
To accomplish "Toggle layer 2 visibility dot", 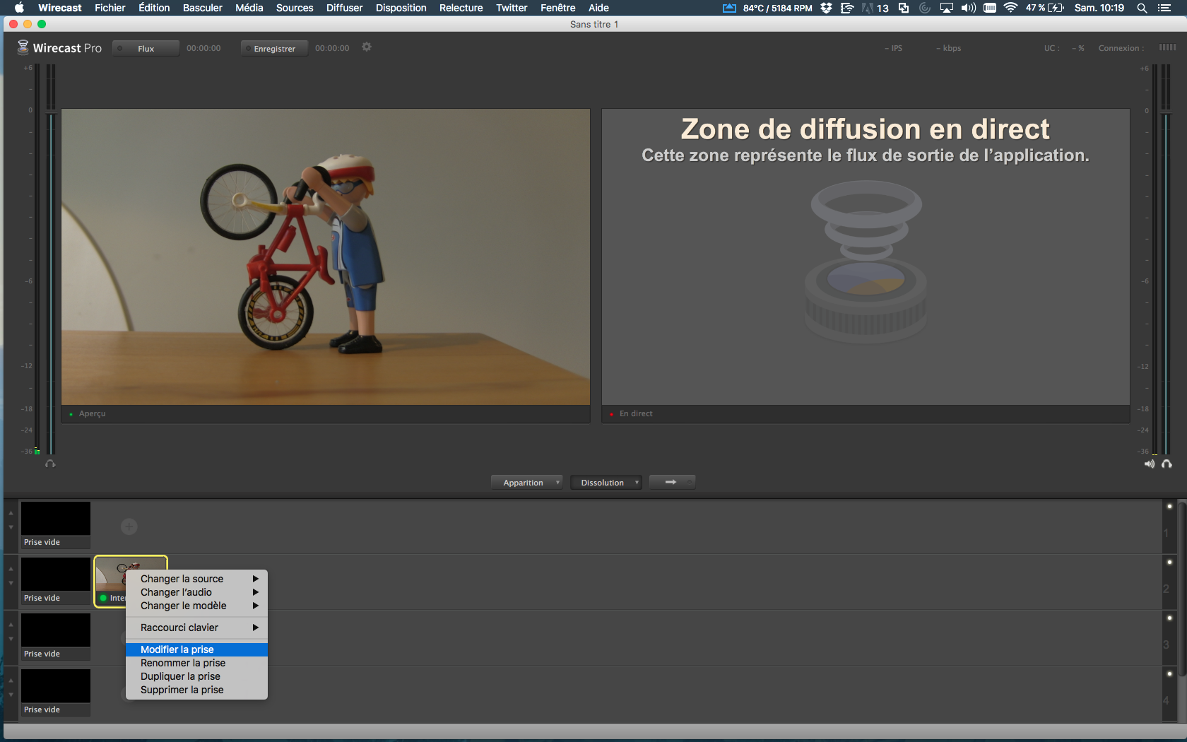I will (x=1169, y=562).
